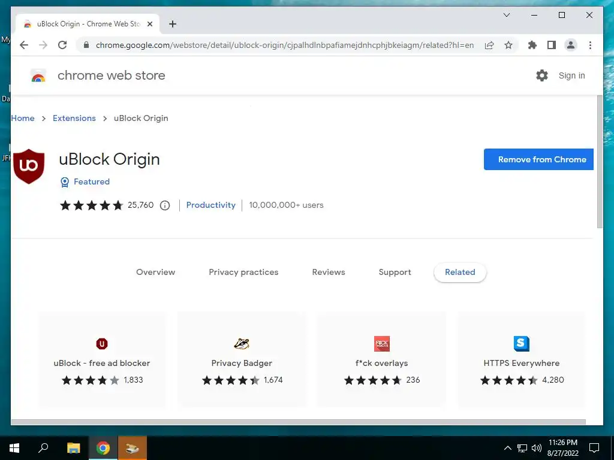Bookmark this tab with the star icon

(x=508, y=45)
